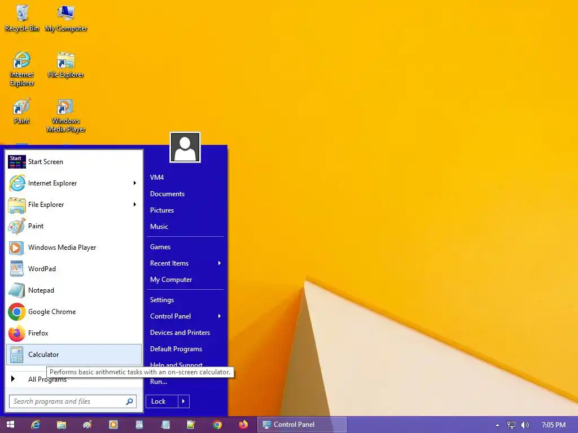This screenshot has width=578, height=433.
Task: Click the network tray icon
Action: 511,425
